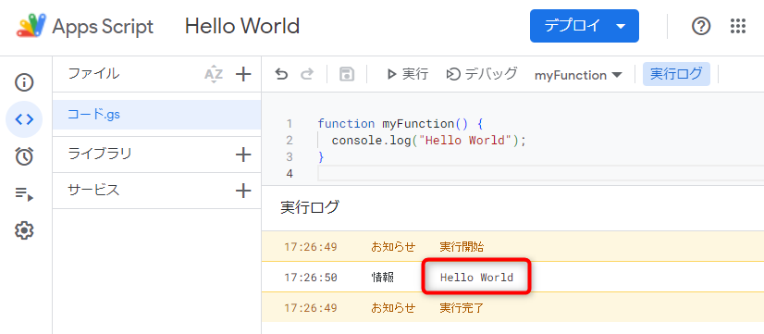764x334 pixels.
Task: Click line number 2 in gutter
Action: point(290,141)
